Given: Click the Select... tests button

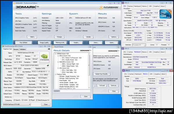Looking at the screenshot, I should coord(32,37).
